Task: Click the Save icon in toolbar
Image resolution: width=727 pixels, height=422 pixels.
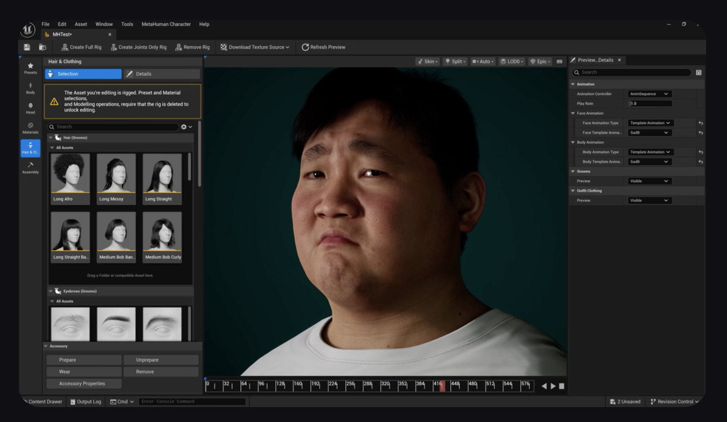Action: [x=27, y=47]
